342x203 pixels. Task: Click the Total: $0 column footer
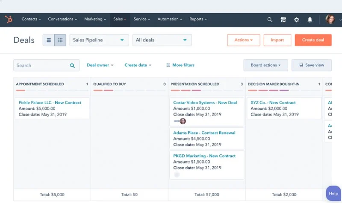(130, 195)
